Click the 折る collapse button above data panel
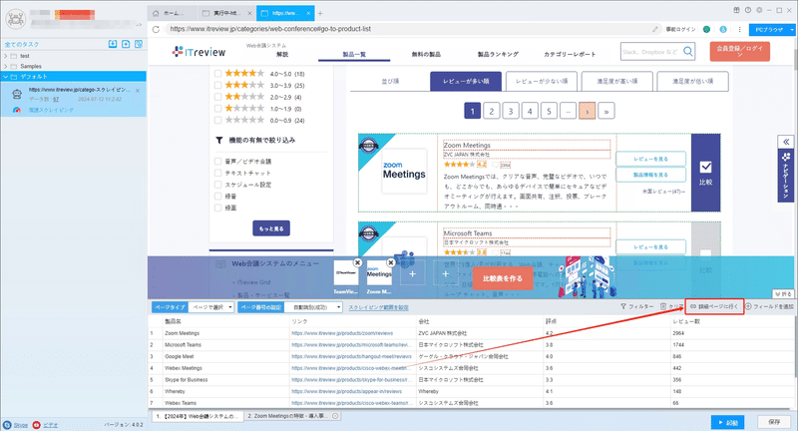Viewport: 798px width, 431px height. pos(783,294)
